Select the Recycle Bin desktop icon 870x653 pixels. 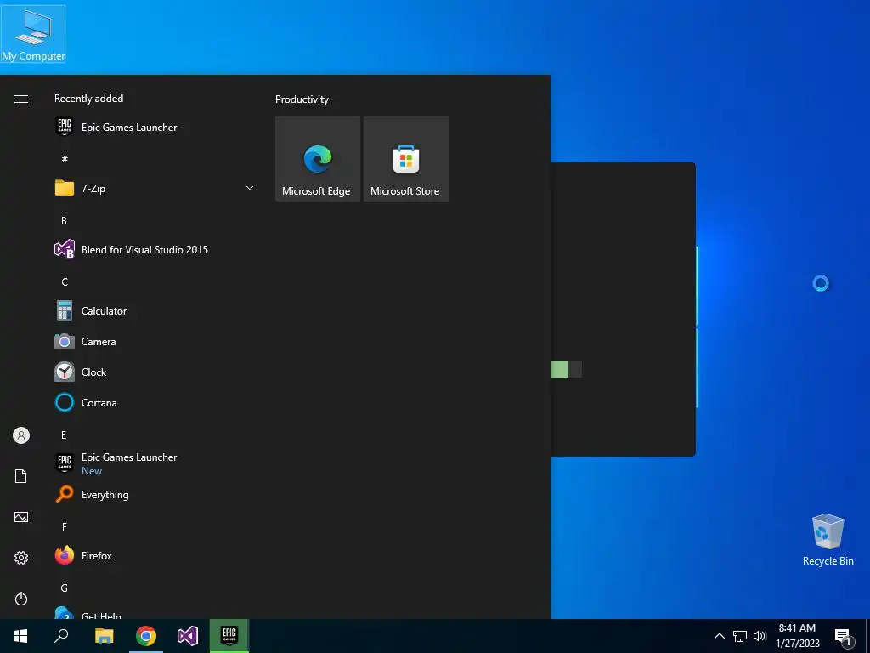tap(828, 540)
